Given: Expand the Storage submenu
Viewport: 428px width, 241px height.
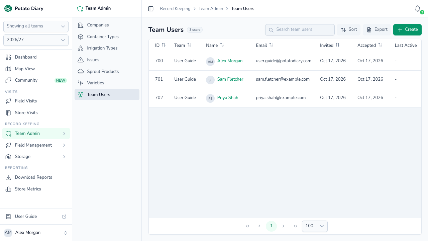Looking at the screenshot, I should pos(36,157).
